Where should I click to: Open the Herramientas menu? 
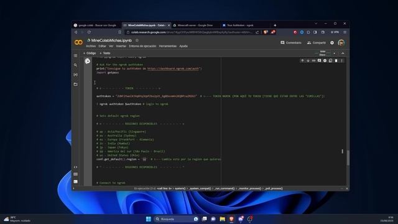tap(167, 46)
